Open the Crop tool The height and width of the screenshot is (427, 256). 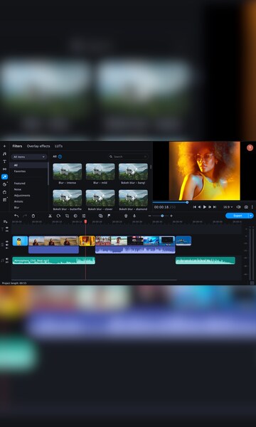[x=67, y=216]
